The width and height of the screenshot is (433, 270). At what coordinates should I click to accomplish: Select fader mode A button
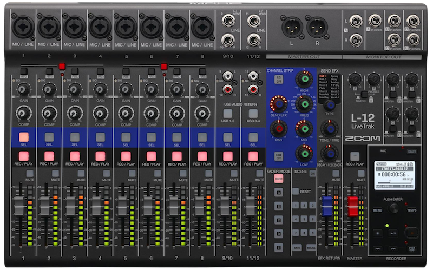point(279,193)
